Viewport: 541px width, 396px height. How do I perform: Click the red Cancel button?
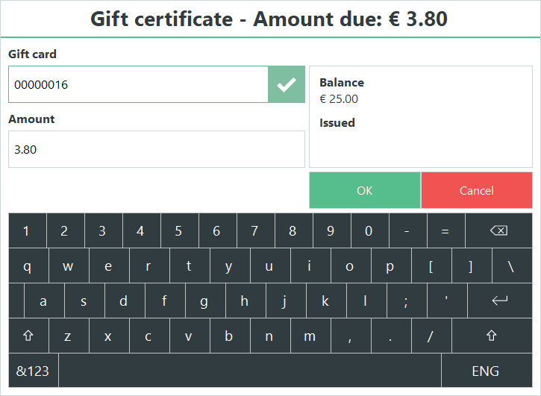pyautogui.click(x=477, y=190)
